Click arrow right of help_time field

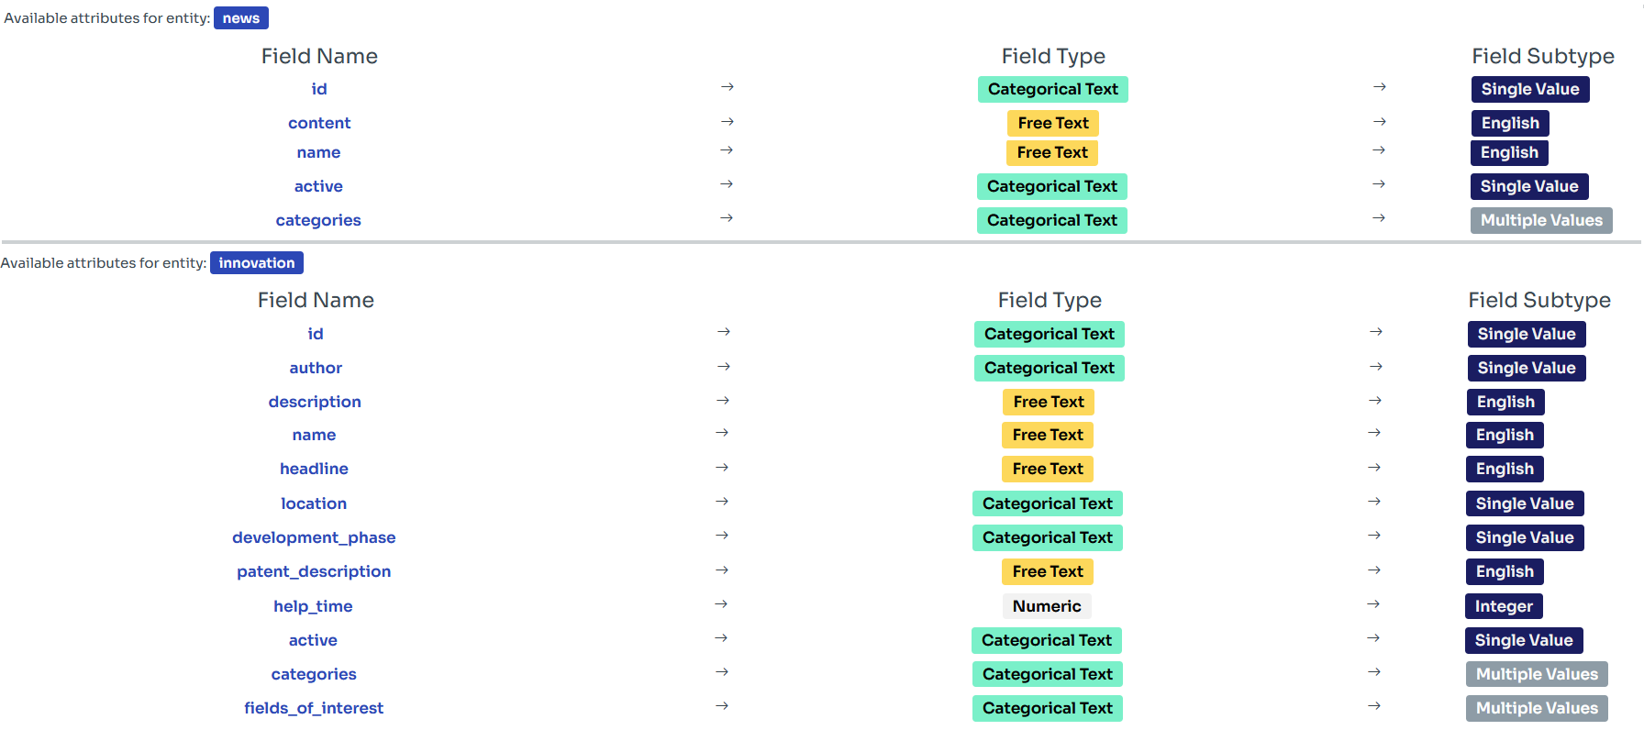[x=721, y=604]
